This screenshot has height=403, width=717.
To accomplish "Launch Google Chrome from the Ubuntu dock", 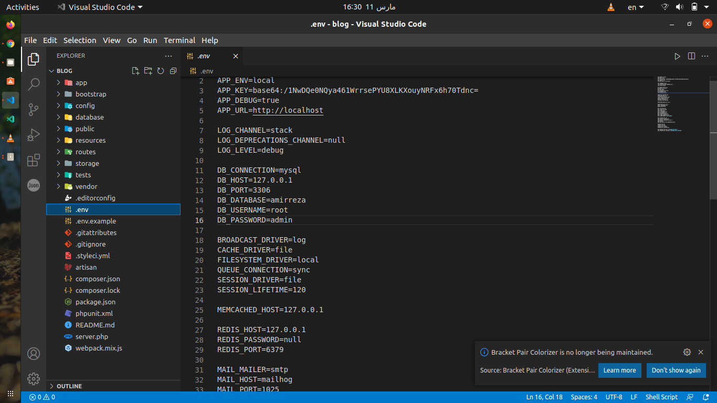I will click(10, 44).
